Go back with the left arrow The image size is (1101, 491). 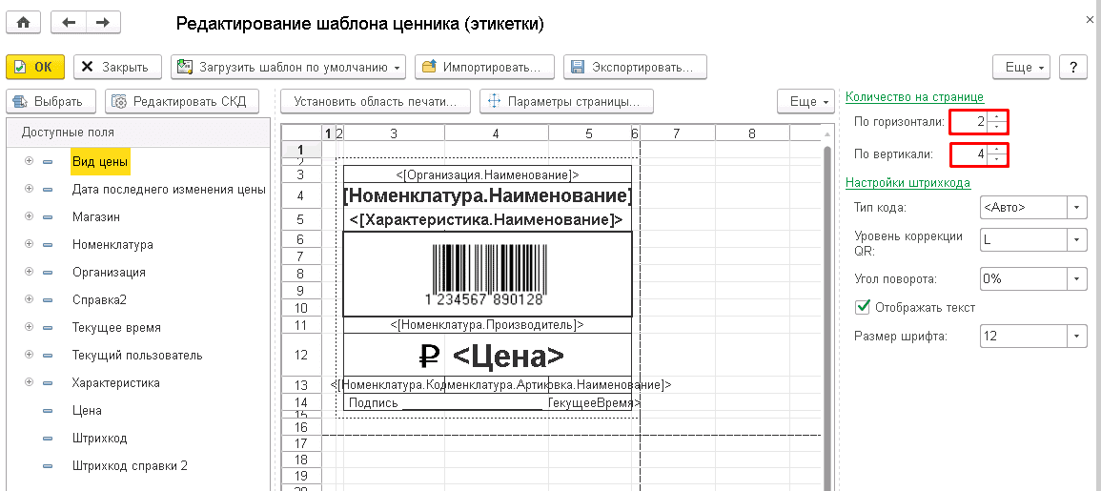68,22
